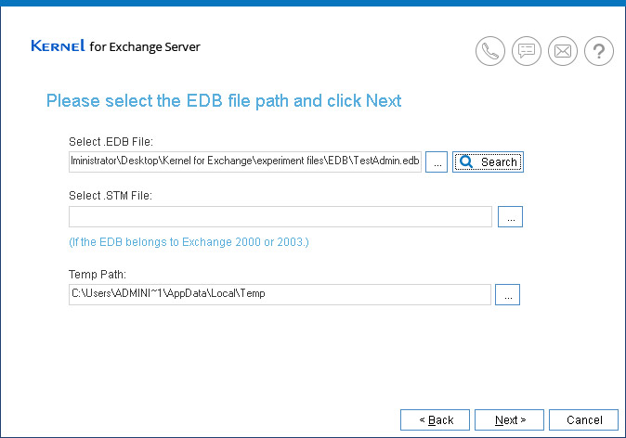Click the 'Please select the EDB file path' heading

pos(224,100)
